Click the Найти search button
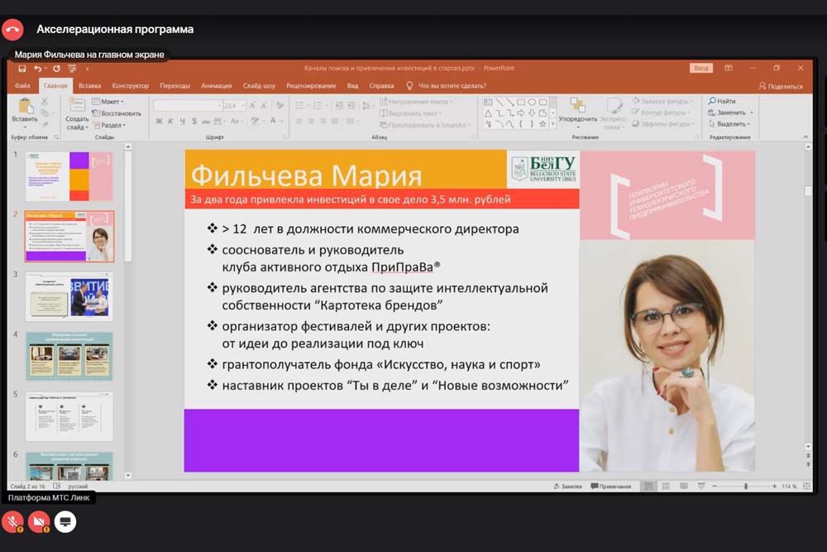The height and width of the screenshot is (552, 827). pos(721,101)
